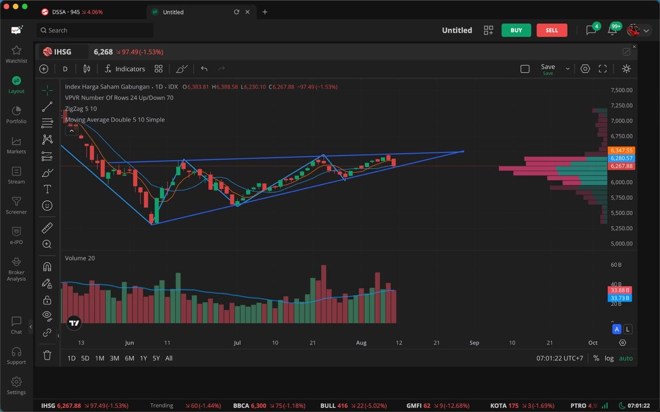This screenshot has height=412, width=660.
Task: Go to Markets in the sidebar
Action: click(x=16, y=145)
